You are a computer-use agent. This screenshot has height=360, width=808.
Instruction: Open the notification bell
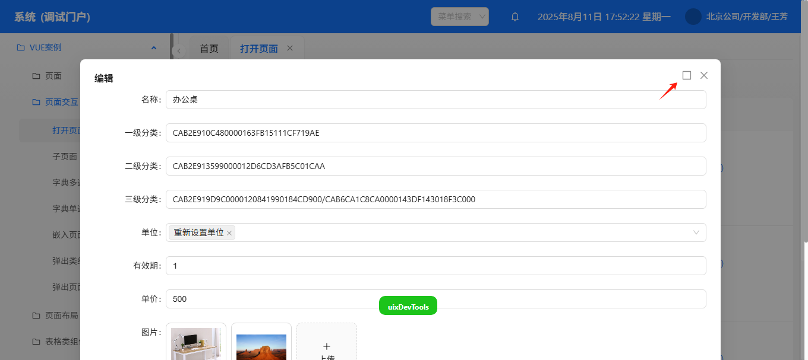tap(515, 17)
